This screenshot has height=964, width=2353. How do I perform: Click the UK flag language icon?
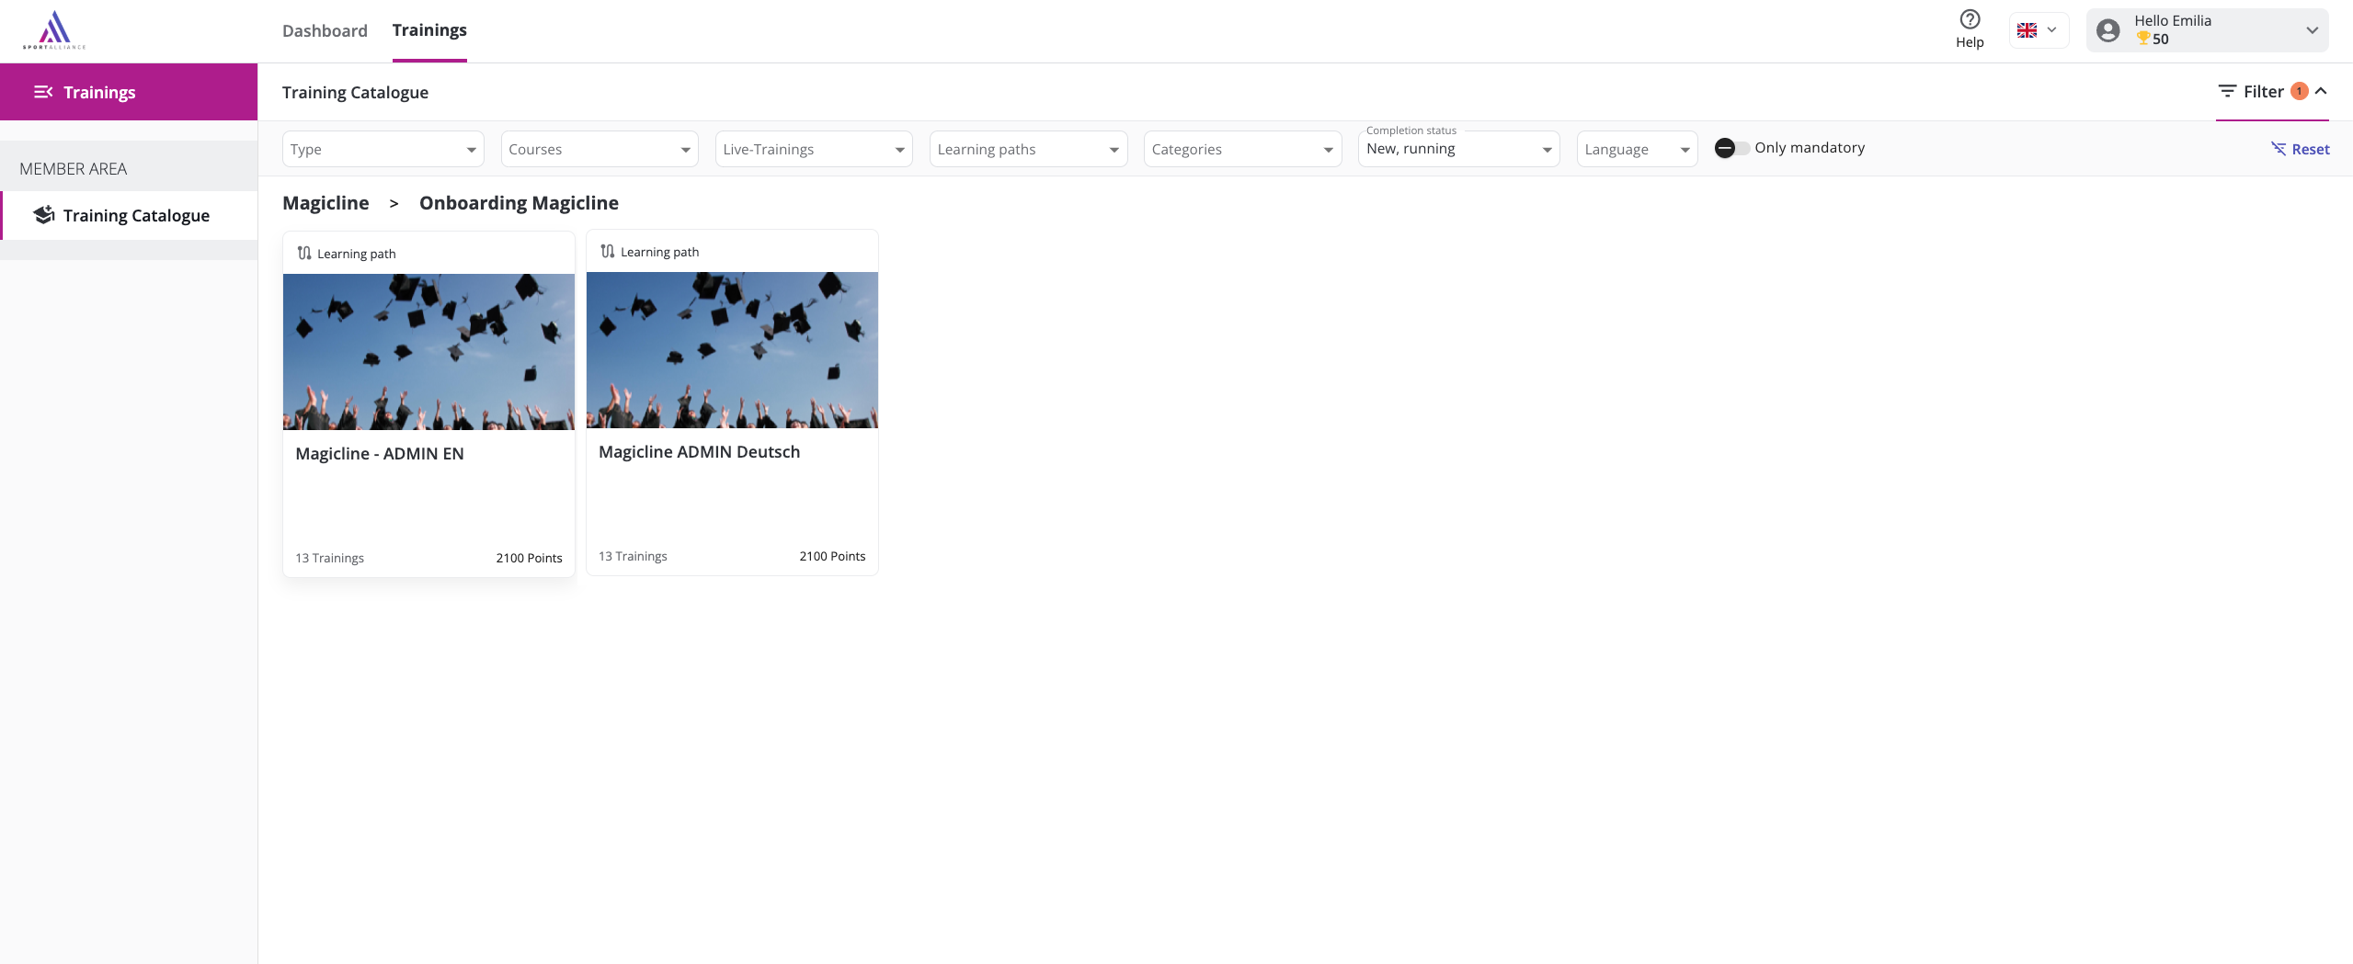(x=2027, y=30)
